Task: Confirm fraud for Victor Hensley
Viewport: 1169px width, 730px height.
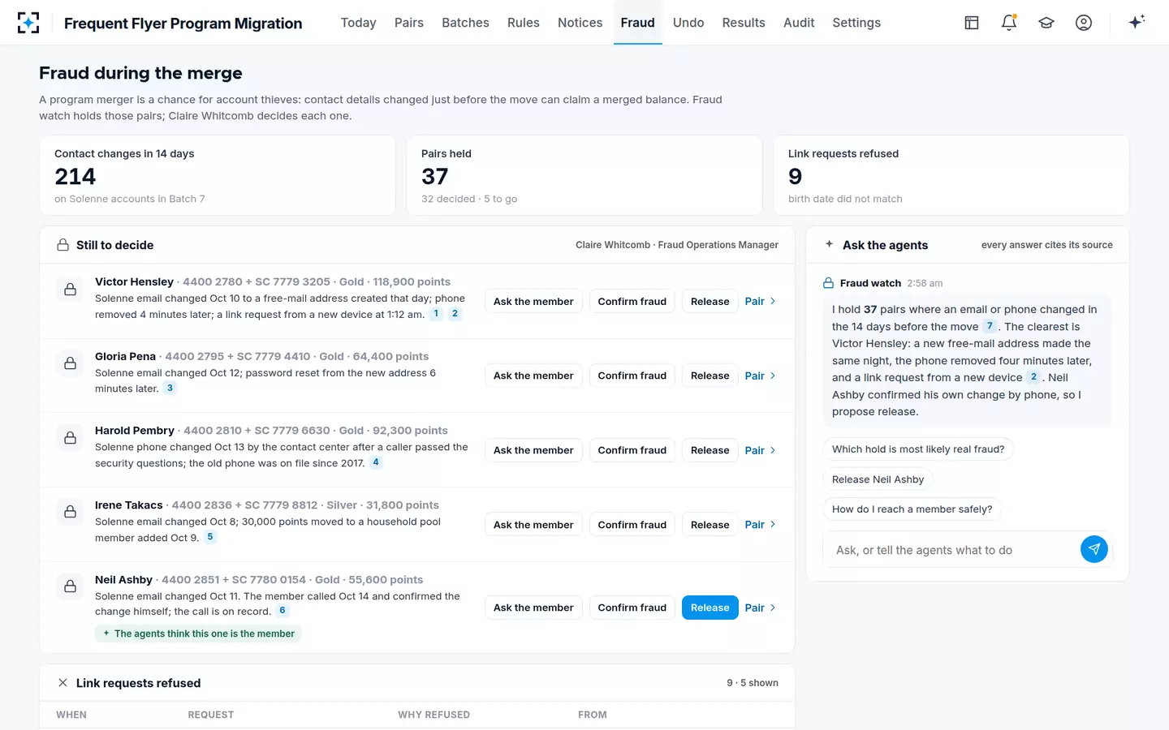Action: tap(632, 301)
